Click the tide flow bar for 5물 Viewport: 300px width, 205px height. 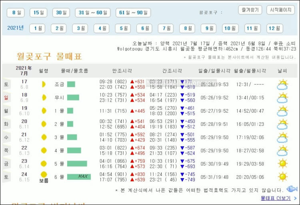[x=77, y=164]
